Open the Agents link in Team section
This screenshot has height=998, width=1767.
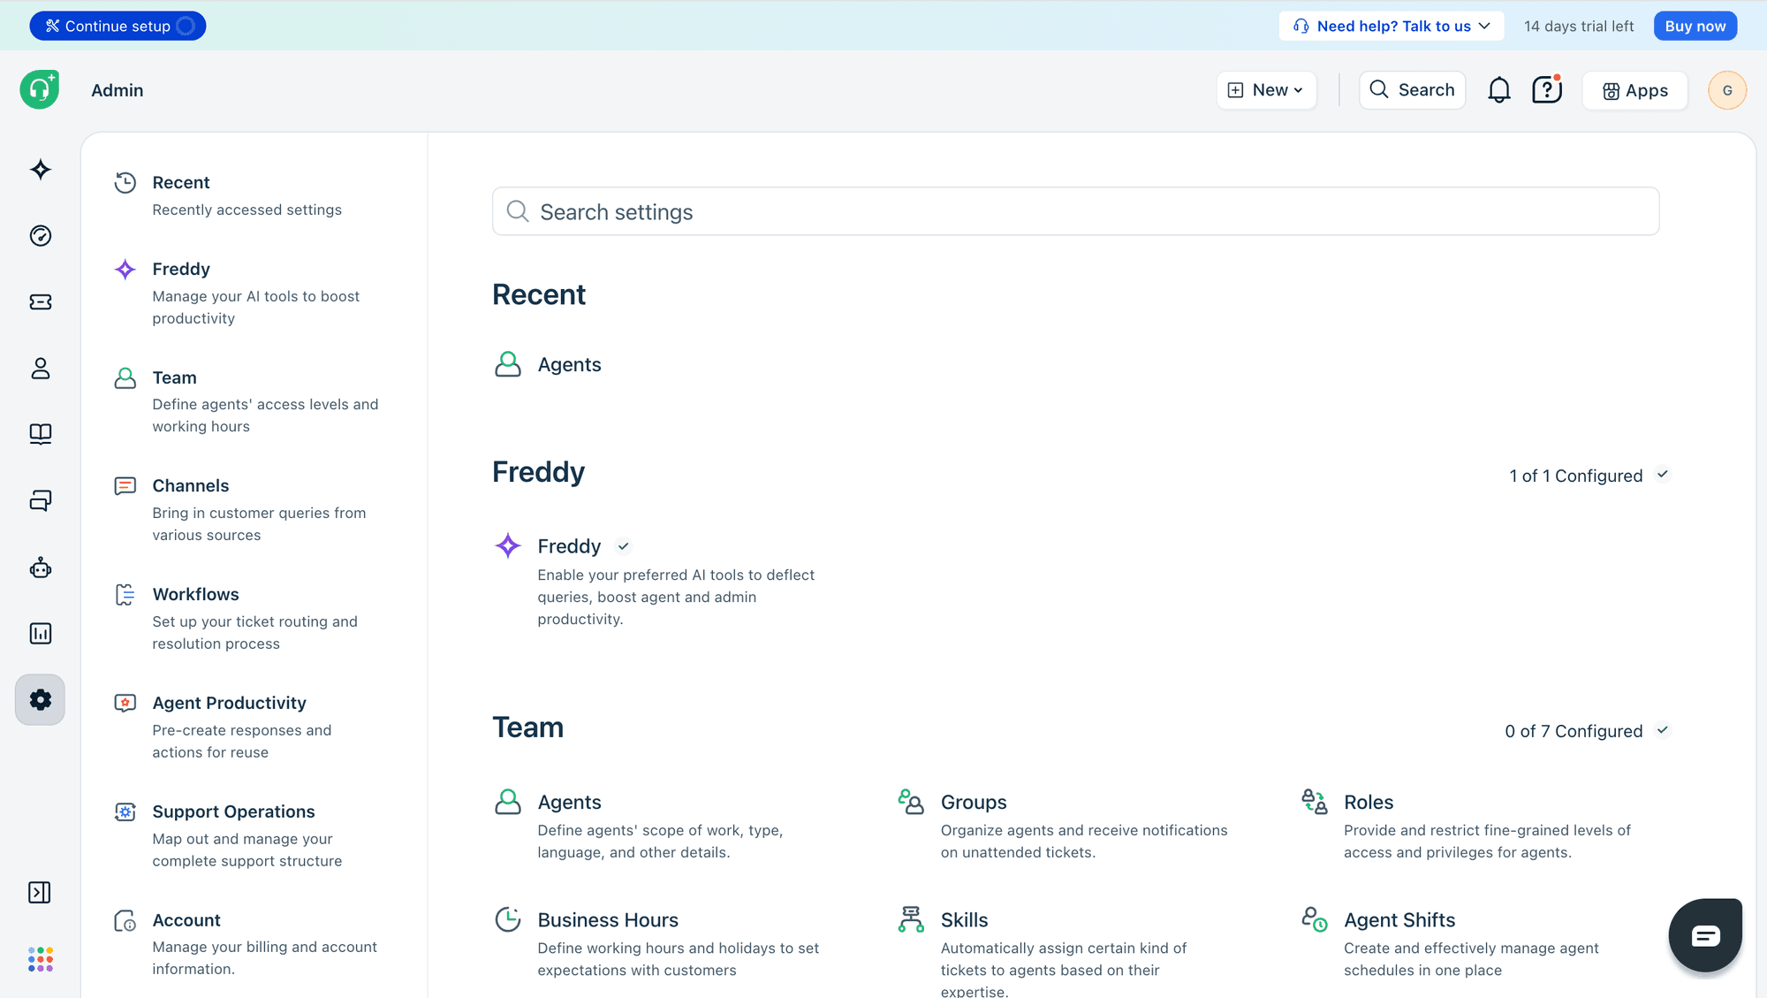(x=569, y=802)
